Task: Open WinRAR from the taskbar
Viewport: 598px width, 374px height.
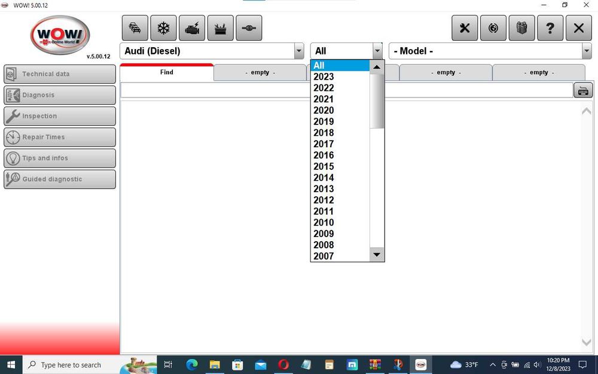Action: pyautogui.click(x=376, y=365)
